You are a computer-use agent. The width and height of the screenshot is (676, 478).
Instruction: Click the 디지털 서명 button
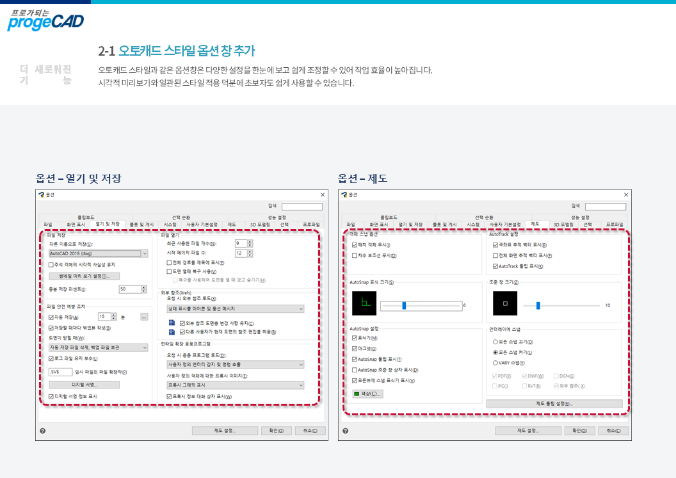coord(84,385)
